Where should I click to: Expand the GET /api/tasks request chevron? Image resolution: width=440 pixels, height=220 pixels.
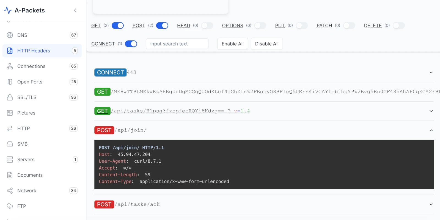coord(431,111)
